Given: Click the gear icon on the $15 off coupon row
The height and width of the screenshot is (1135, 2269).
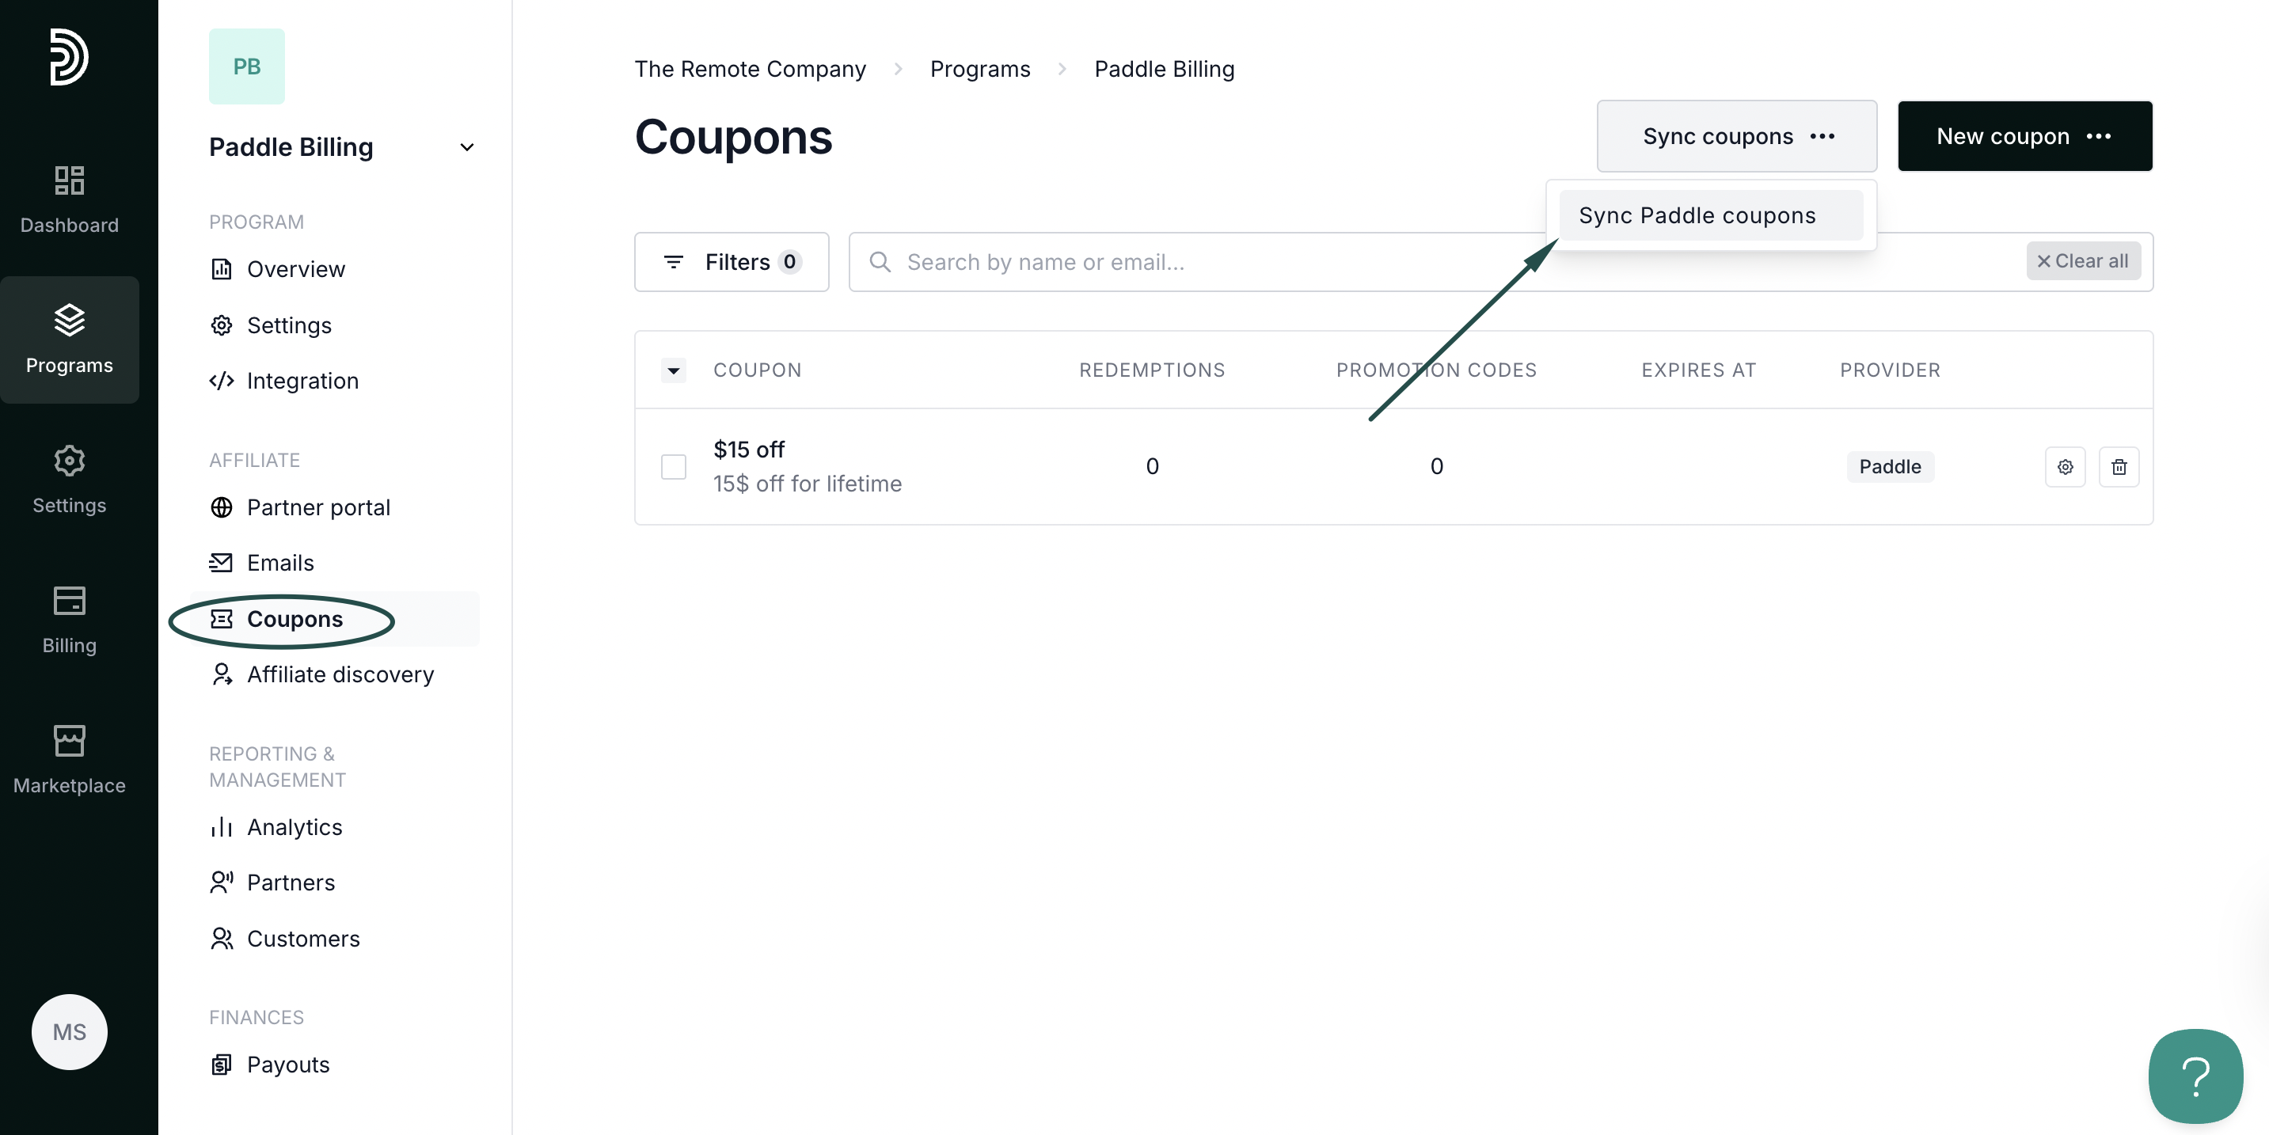Looking at the screenshot, I should coord(2064,467).
